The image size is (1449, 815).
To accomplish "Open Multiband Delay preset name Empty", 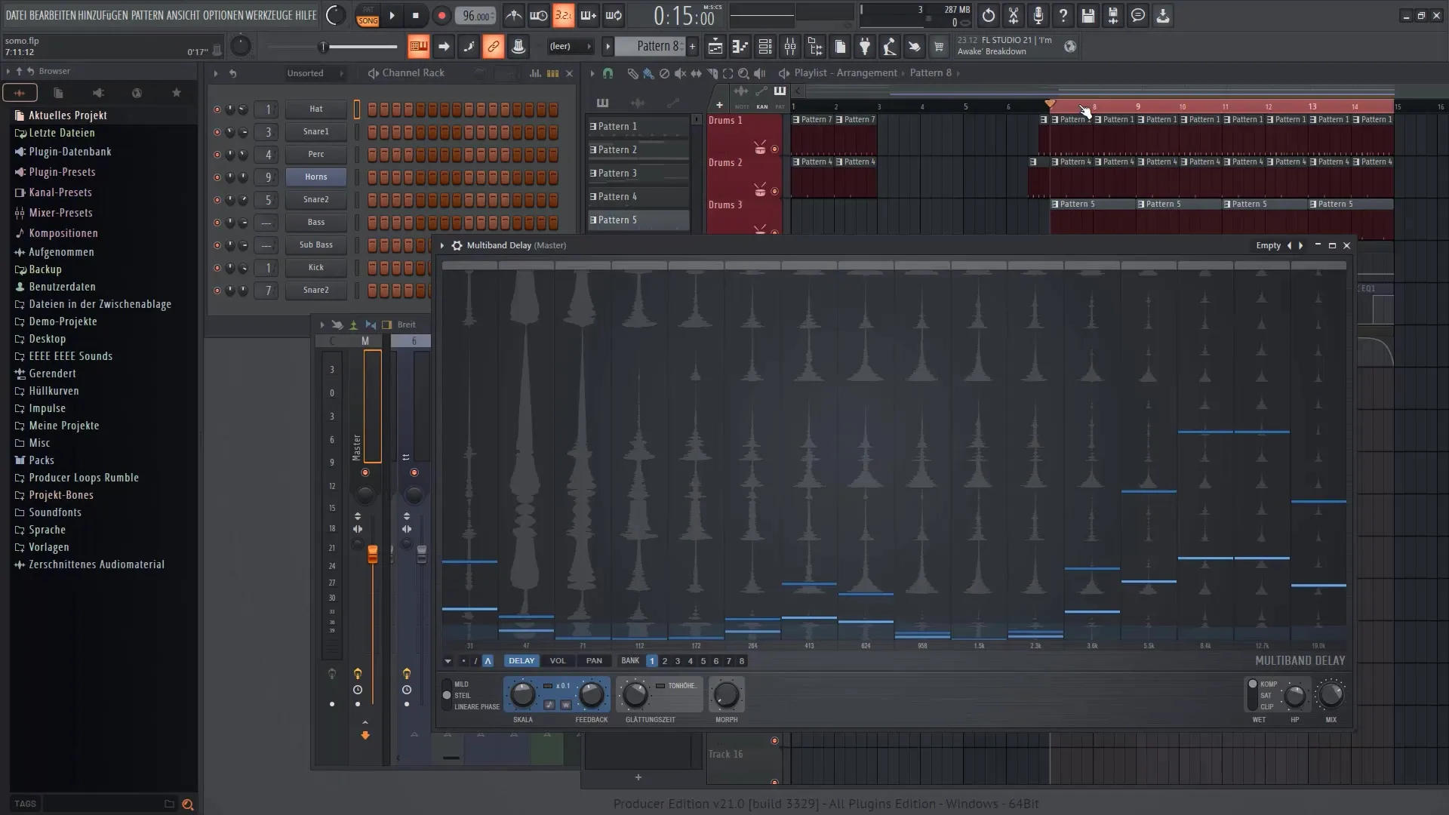I will 1268,245.
